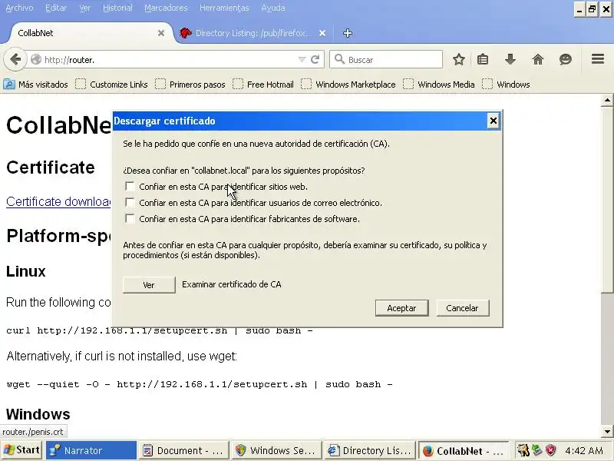The image size is (614, 461).
Task: Close the Descargar certificado dialog
Action: pyautogui.click(x=494, y=121)
